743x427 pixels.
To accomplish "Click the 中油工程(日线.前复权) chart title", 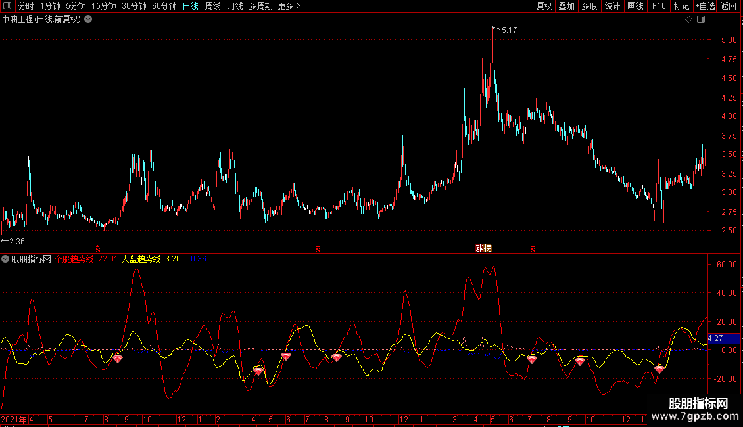I will [x=41, y=20].
